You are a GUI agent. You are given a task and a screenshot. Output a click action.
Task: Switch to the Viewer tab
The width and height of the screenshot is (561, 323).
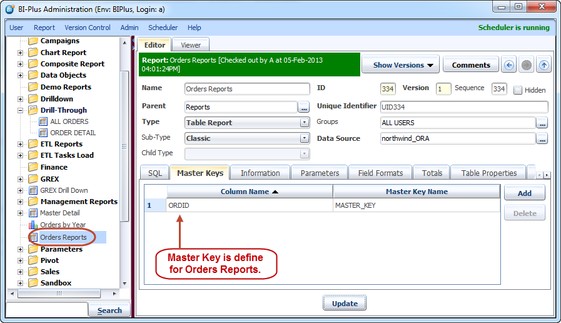191,45
